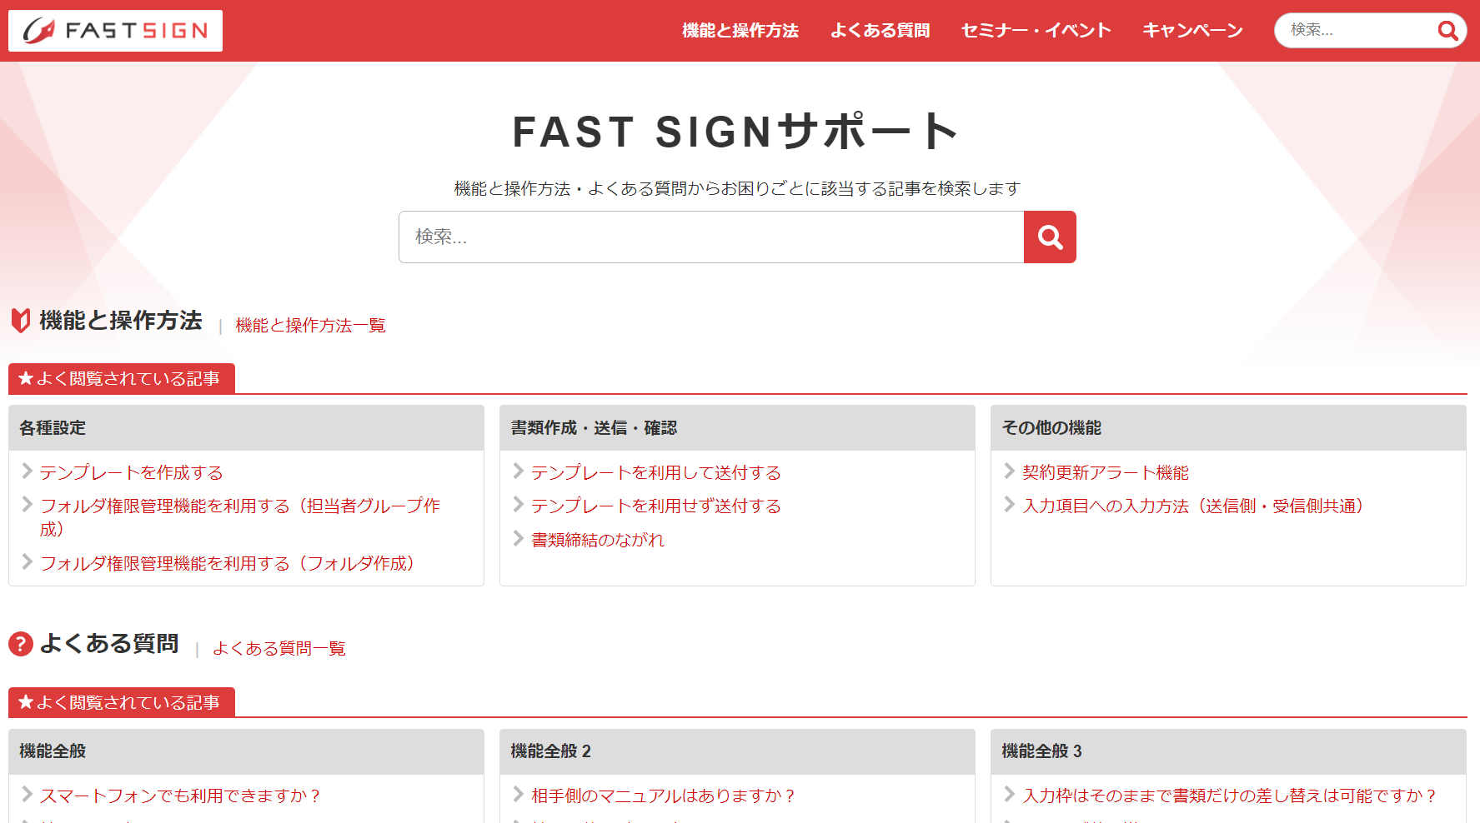Click the chevron beside 入力枠はそのままで書類だけの差し替え
This screenshot has width=1480, height=823.
tap(1009, 795)
